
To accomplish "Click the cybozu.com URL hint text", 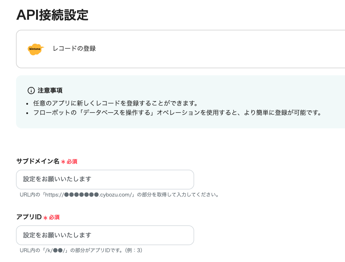I will pyautogui.click(x=119, y=195).
